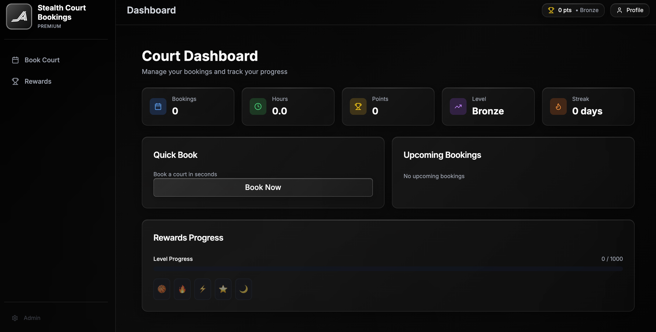The width and height of the screenshot is (656, 332).
Task: Click the Stealth Court Bookings logo icon
Action: click(x=19, y=16)
